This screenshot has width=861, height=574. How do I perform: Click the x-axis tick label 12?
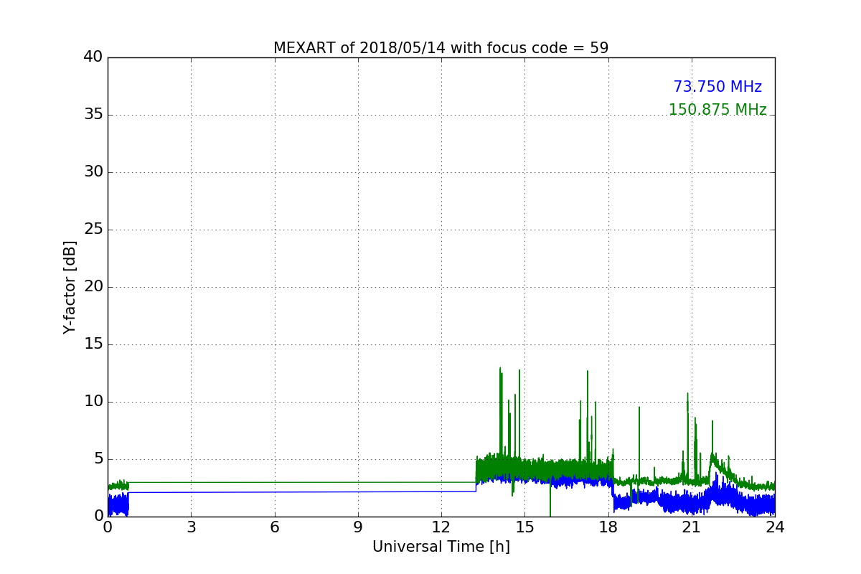[441, 527]
